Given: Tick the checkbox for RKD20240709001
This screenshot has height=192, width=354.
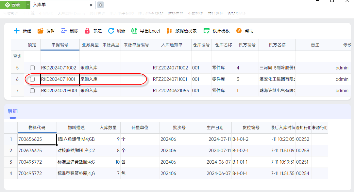Looking at the screenshot, I should point(32,91).
